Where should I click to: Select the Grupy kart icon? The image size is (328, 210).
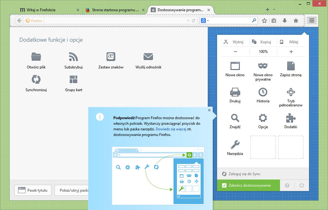click(x=74, y=79)
